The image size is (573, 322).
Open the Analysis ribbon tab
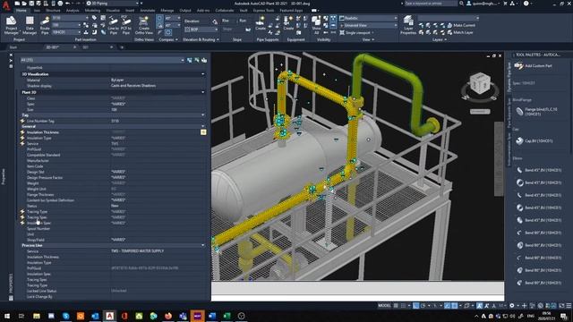(x=73, y=10)
